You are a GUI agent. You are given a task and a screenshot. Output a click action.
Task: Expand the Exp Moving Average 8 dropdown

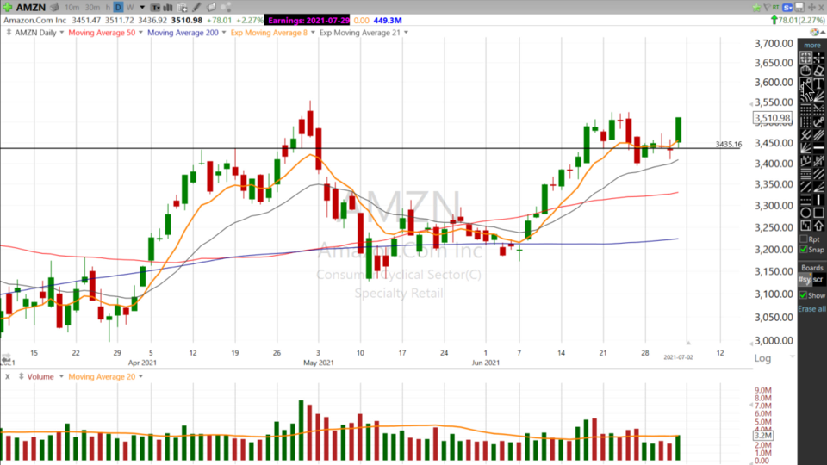(313, 33)
